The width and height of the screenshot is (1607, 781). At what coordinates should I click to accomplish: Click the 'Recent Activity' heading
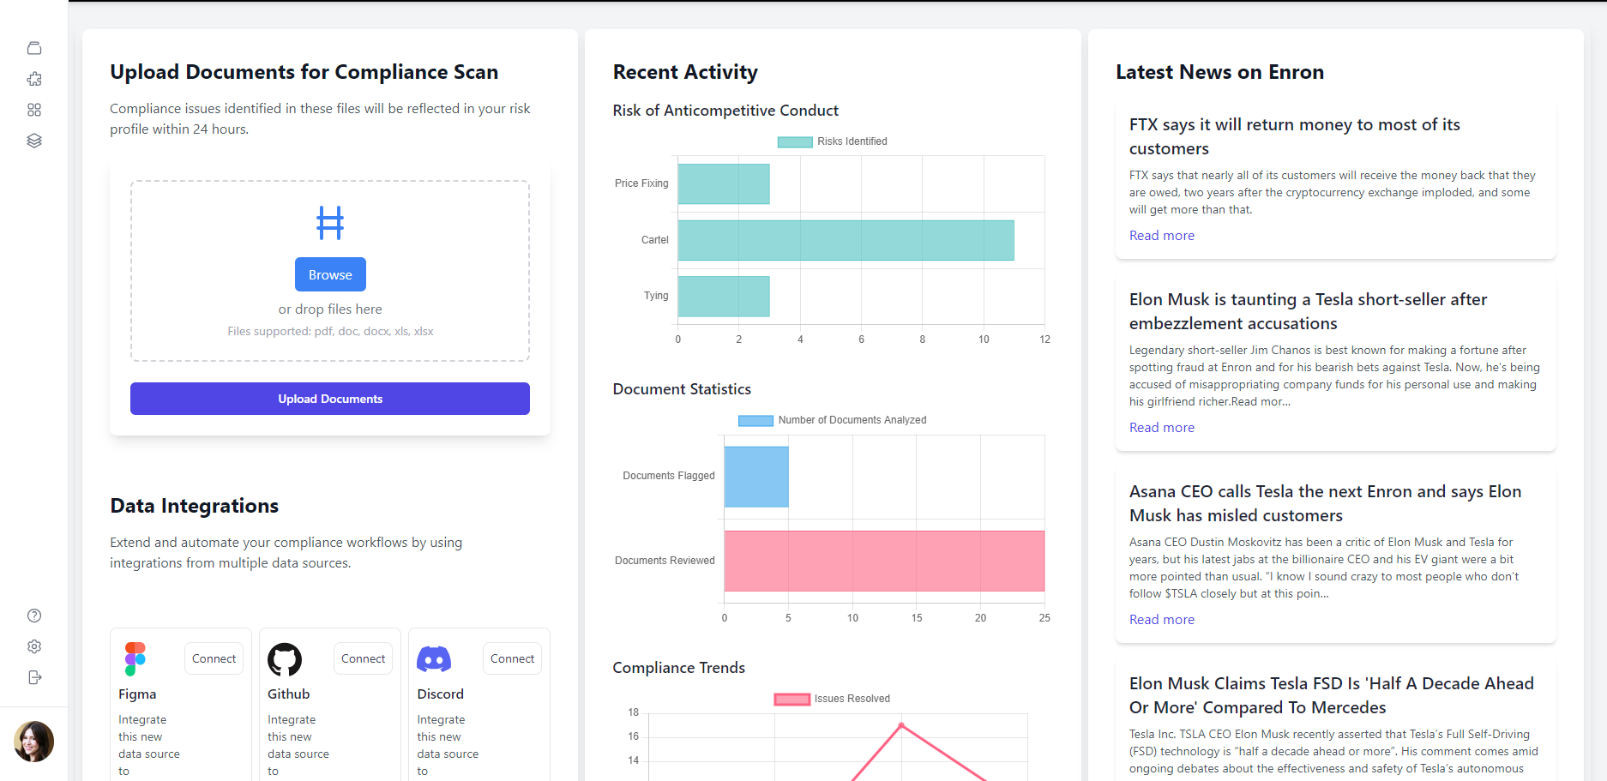(x=685, y=72)
